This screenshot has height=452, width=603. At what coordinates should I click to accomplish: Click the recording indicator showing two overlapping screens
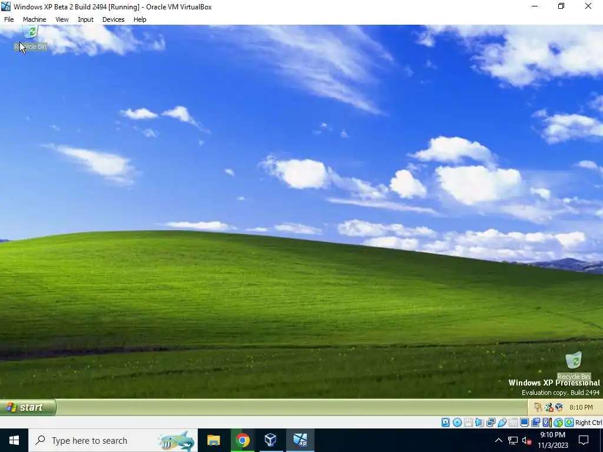(536, 423)
